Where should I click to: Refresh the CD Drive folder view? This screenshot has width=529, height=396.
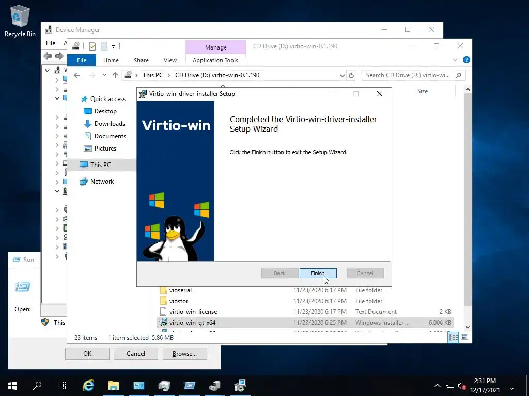[351, 75]
